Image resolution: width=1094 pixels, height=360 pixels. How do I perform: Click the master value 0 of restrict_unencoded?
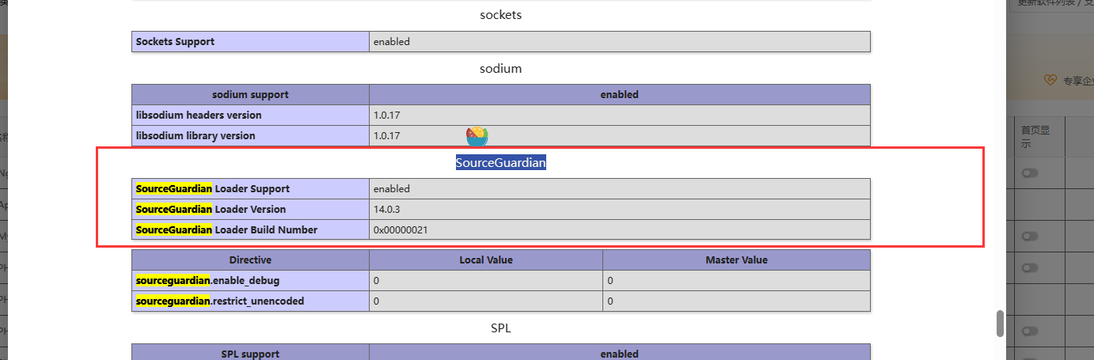point(610,301)
